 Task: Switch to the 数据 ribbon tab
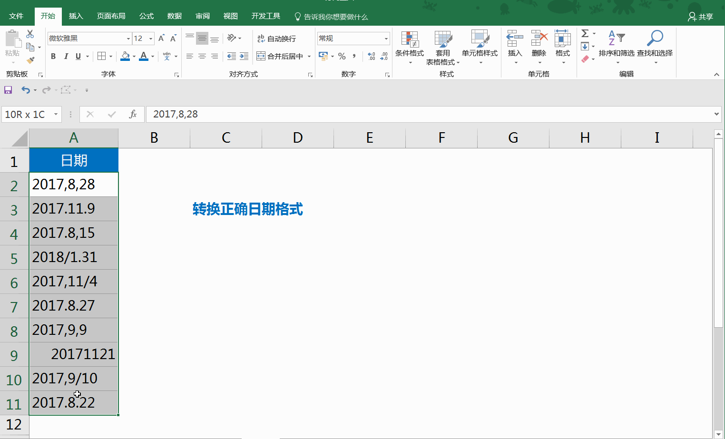pyautogui.click(x=174, y=16)
